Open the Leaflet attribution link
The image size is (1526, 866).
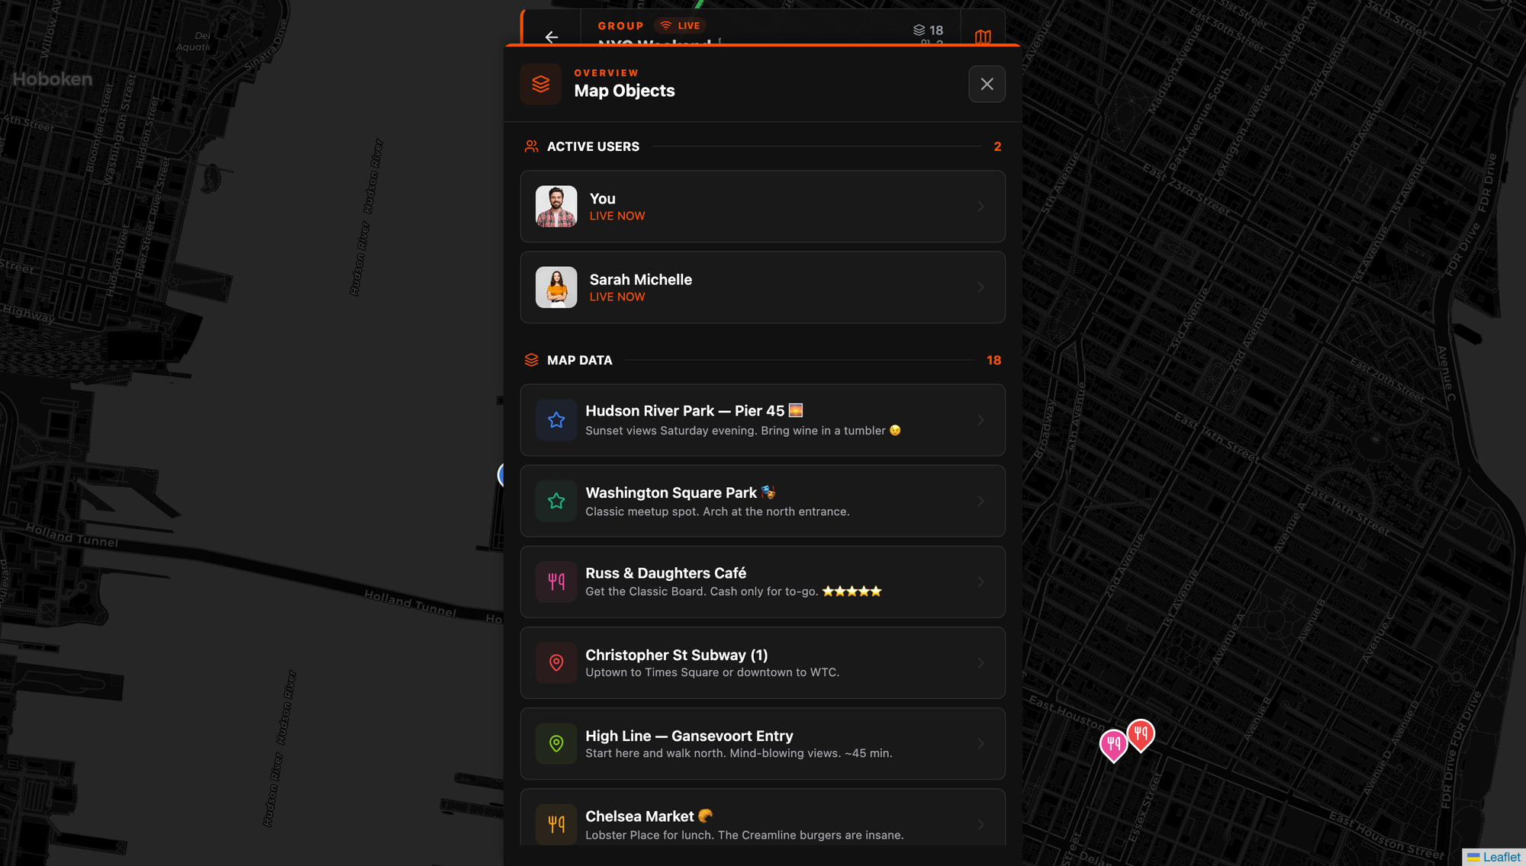click(1501, 857)
